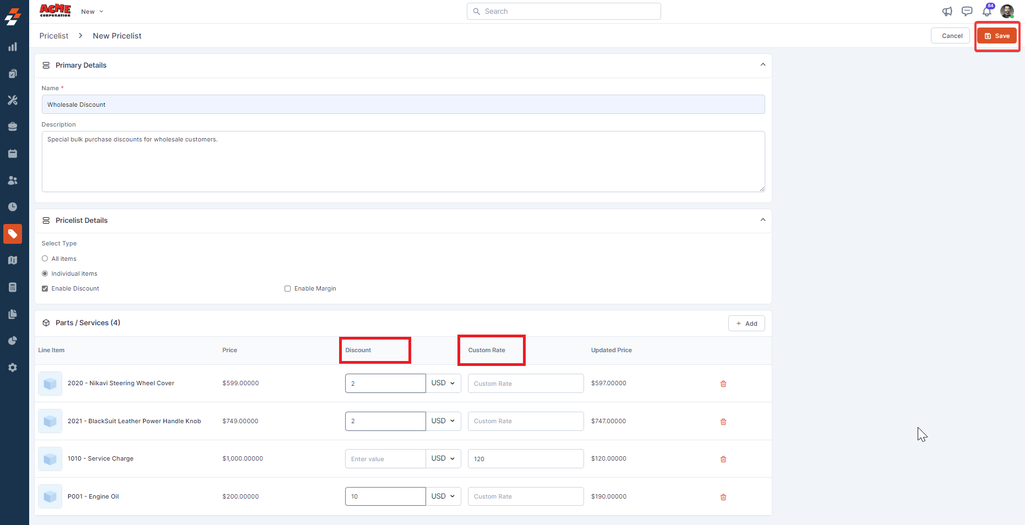
Task: Select the All items radio option
Action: click(45, 259)
